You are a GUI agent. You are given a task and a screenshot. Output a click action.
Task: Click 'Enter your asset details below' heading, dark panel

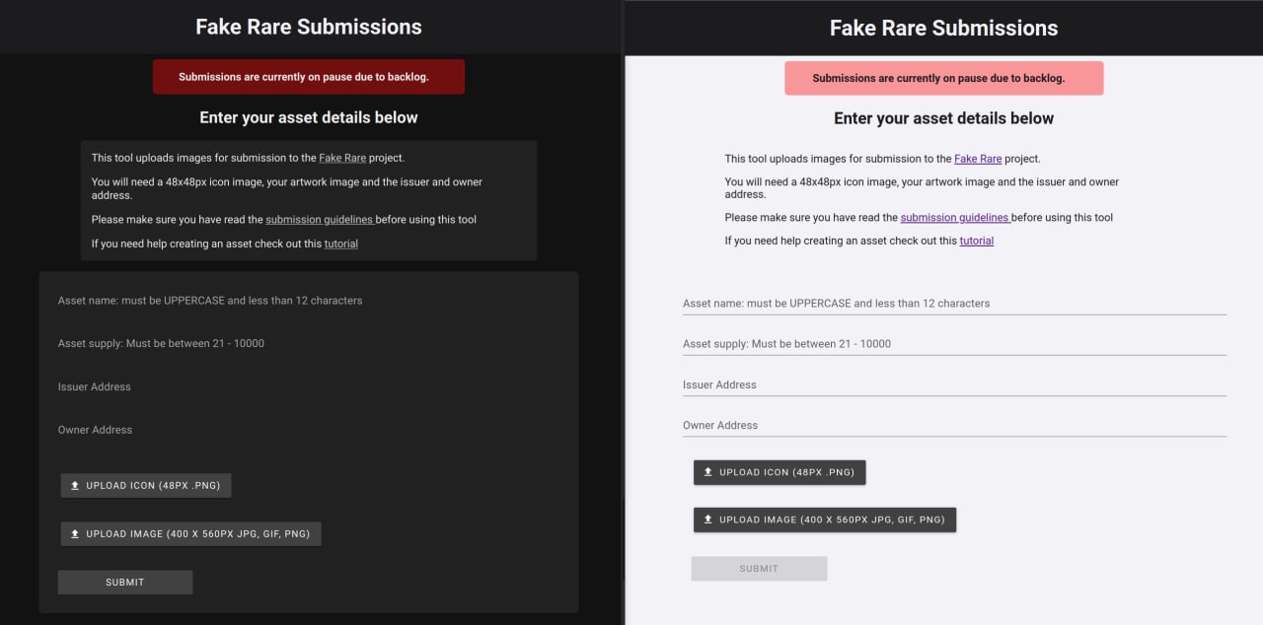309,117
